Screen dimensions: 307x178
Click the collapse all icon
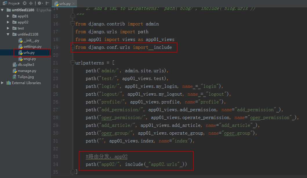(x=31, y=3)
